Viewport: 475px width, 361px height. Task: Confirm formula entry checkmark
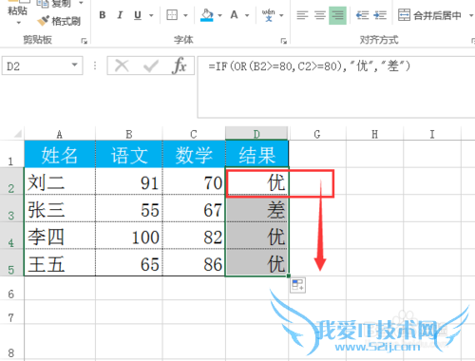(x=151, y=66)
